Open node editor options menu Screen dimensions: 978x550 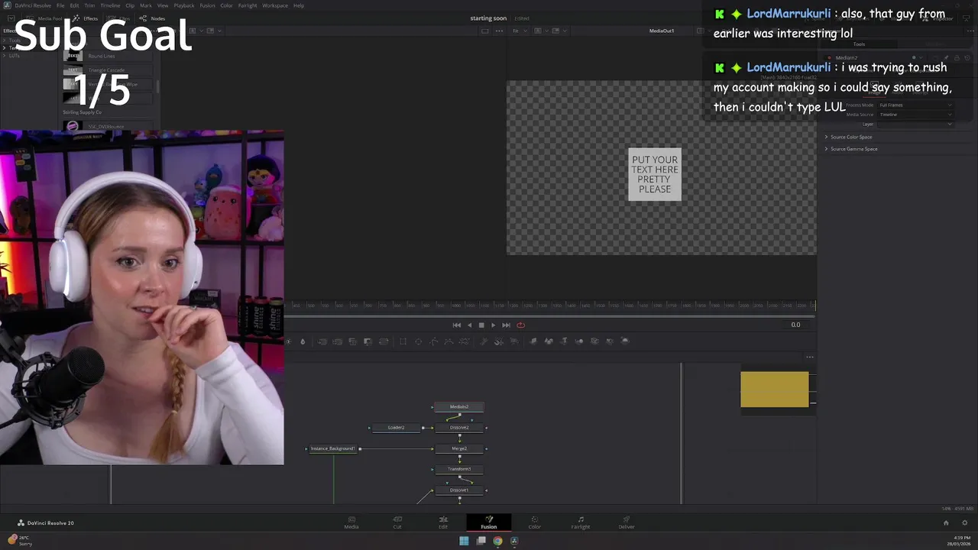pos(810,357)
